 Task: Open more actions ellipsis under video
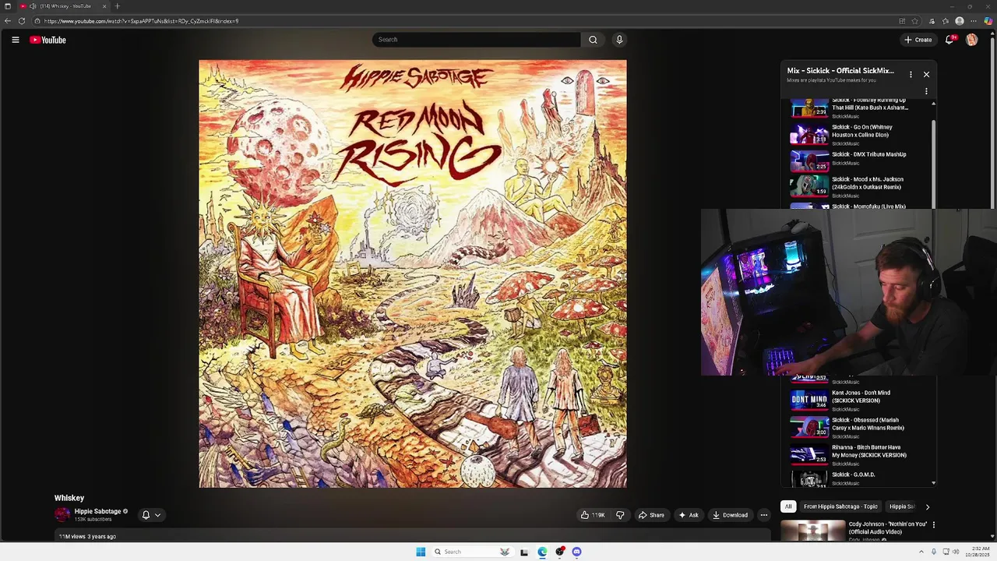[764, 515]
